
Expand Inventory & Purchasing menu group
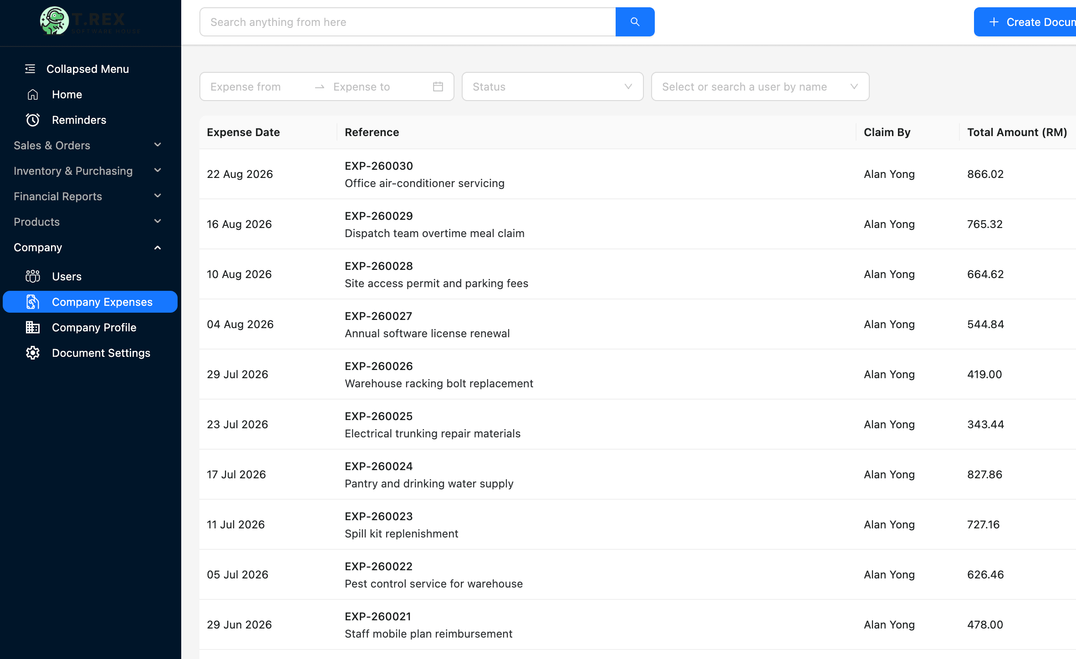coord(87,171)
